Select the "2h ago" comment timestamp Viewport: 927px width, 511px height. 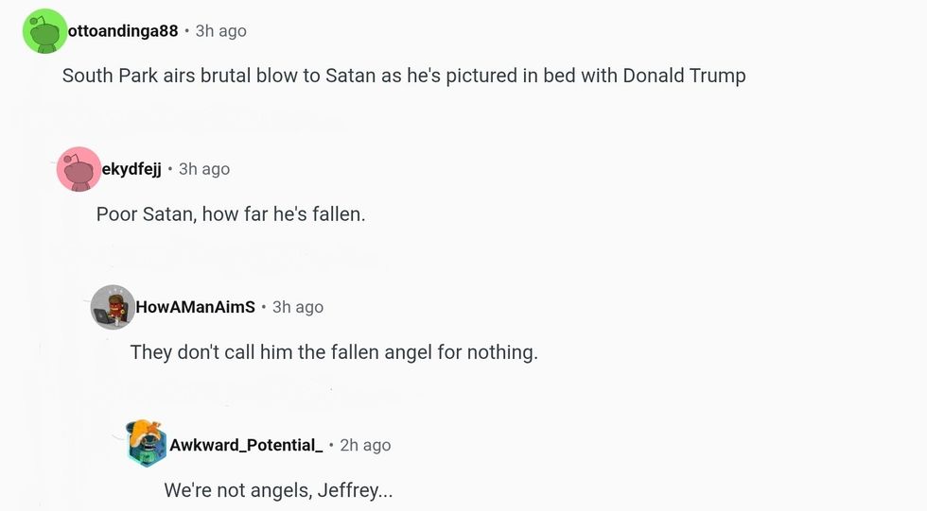[x=365, y=445]
